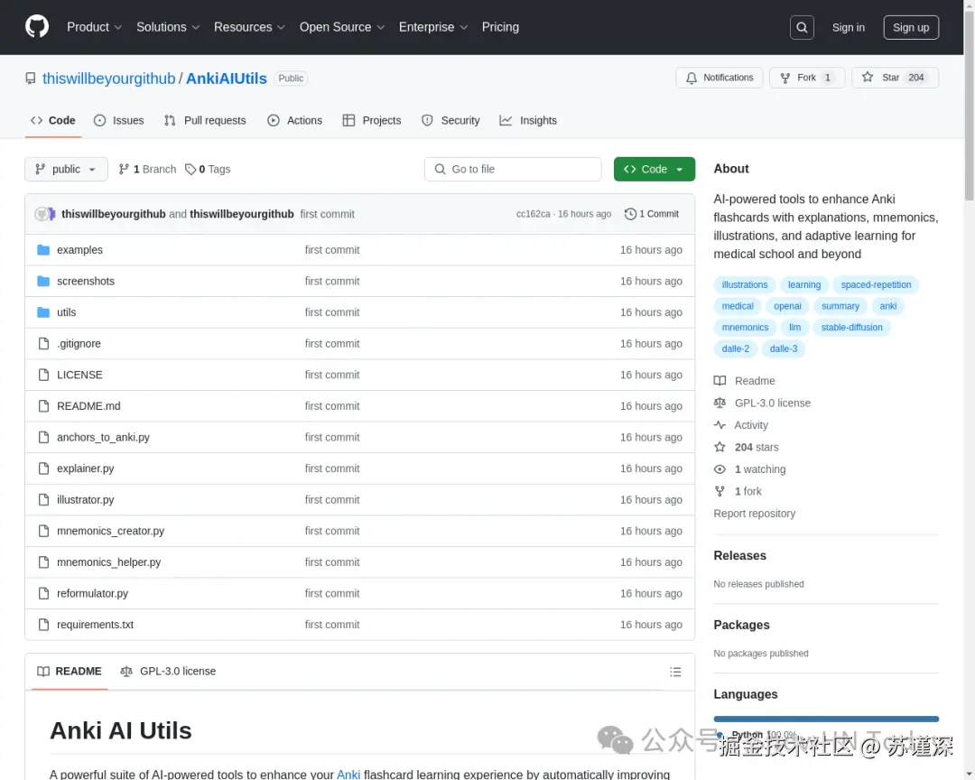Screen dimensions: 975x780
Task: Click the LICENSE file icon
Action: point(43,375)
